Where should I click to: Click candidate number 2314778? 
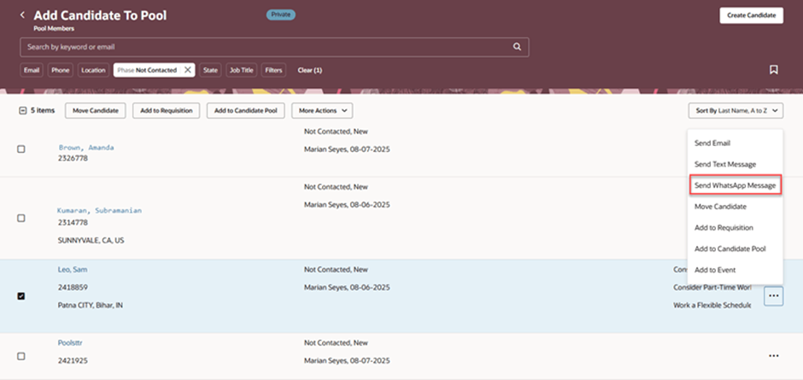coord(73,223)
